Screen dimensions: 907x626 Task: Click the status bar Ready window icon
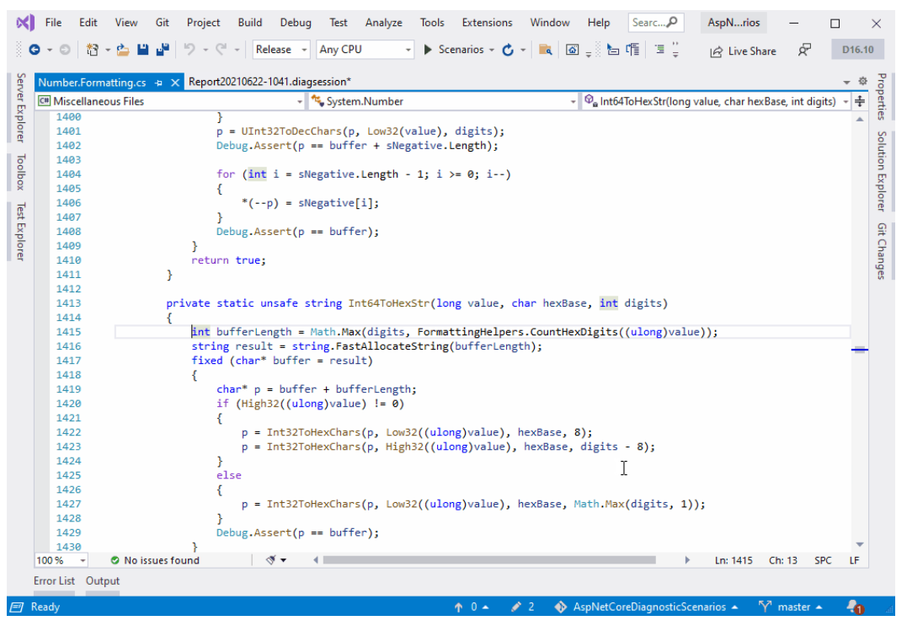tap(17, 607)
